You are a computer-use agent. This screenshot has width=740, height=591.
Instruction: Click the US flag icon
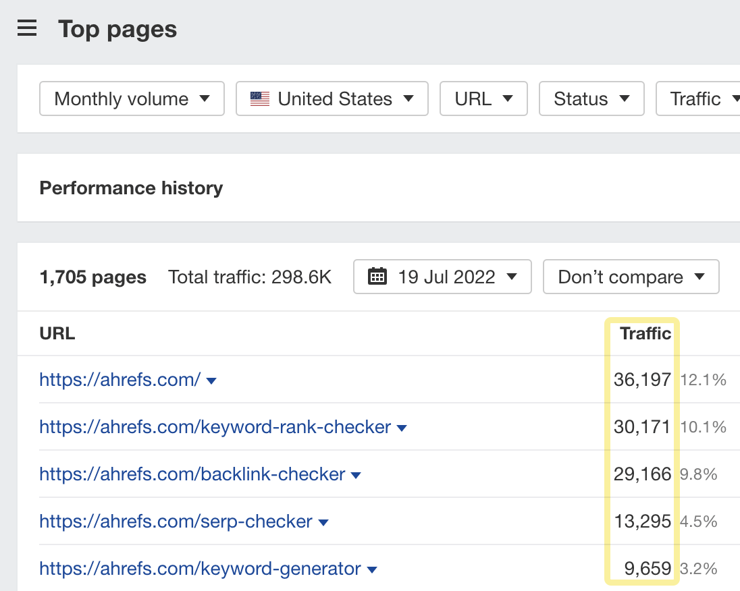tap(259, 99)
